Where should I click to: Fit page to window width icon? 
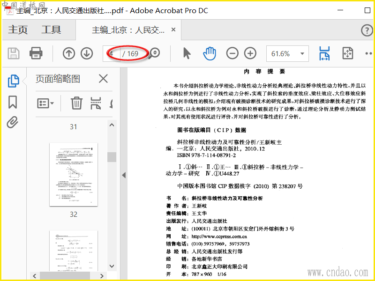tap(324, 53)
